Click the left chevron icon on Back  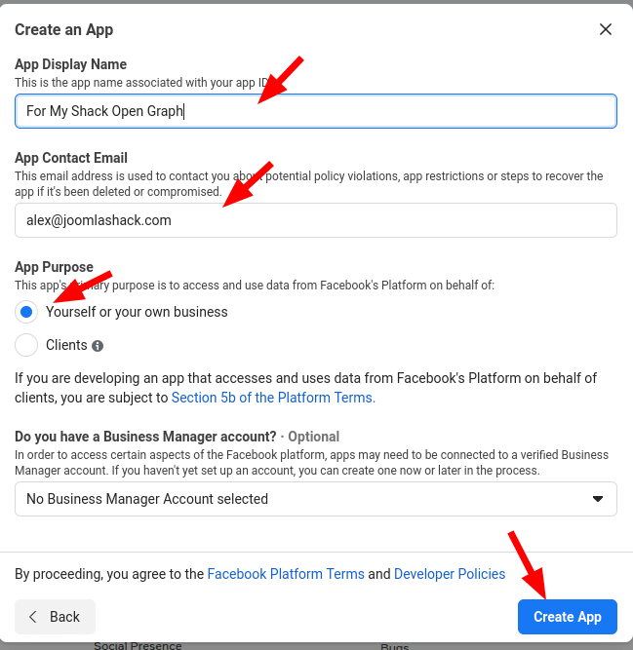coord(33,617)
